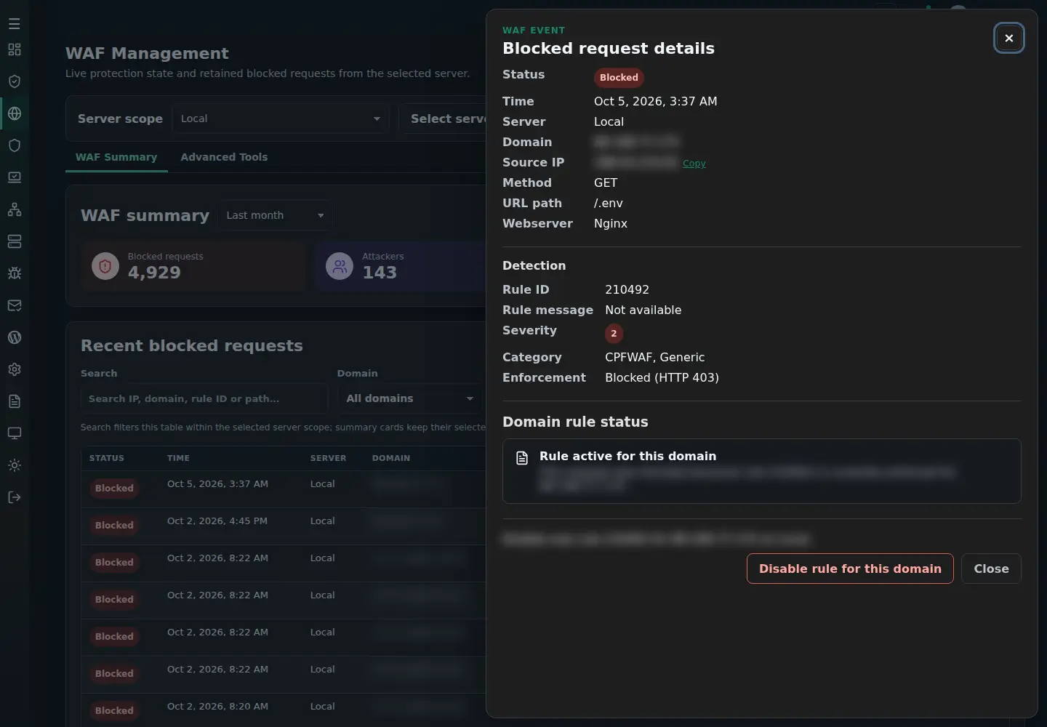Focus the search IP, domain, rule ID field
Image resolution: width=1047 pixels, height=727 pixels.
click(x=204, y=398)
